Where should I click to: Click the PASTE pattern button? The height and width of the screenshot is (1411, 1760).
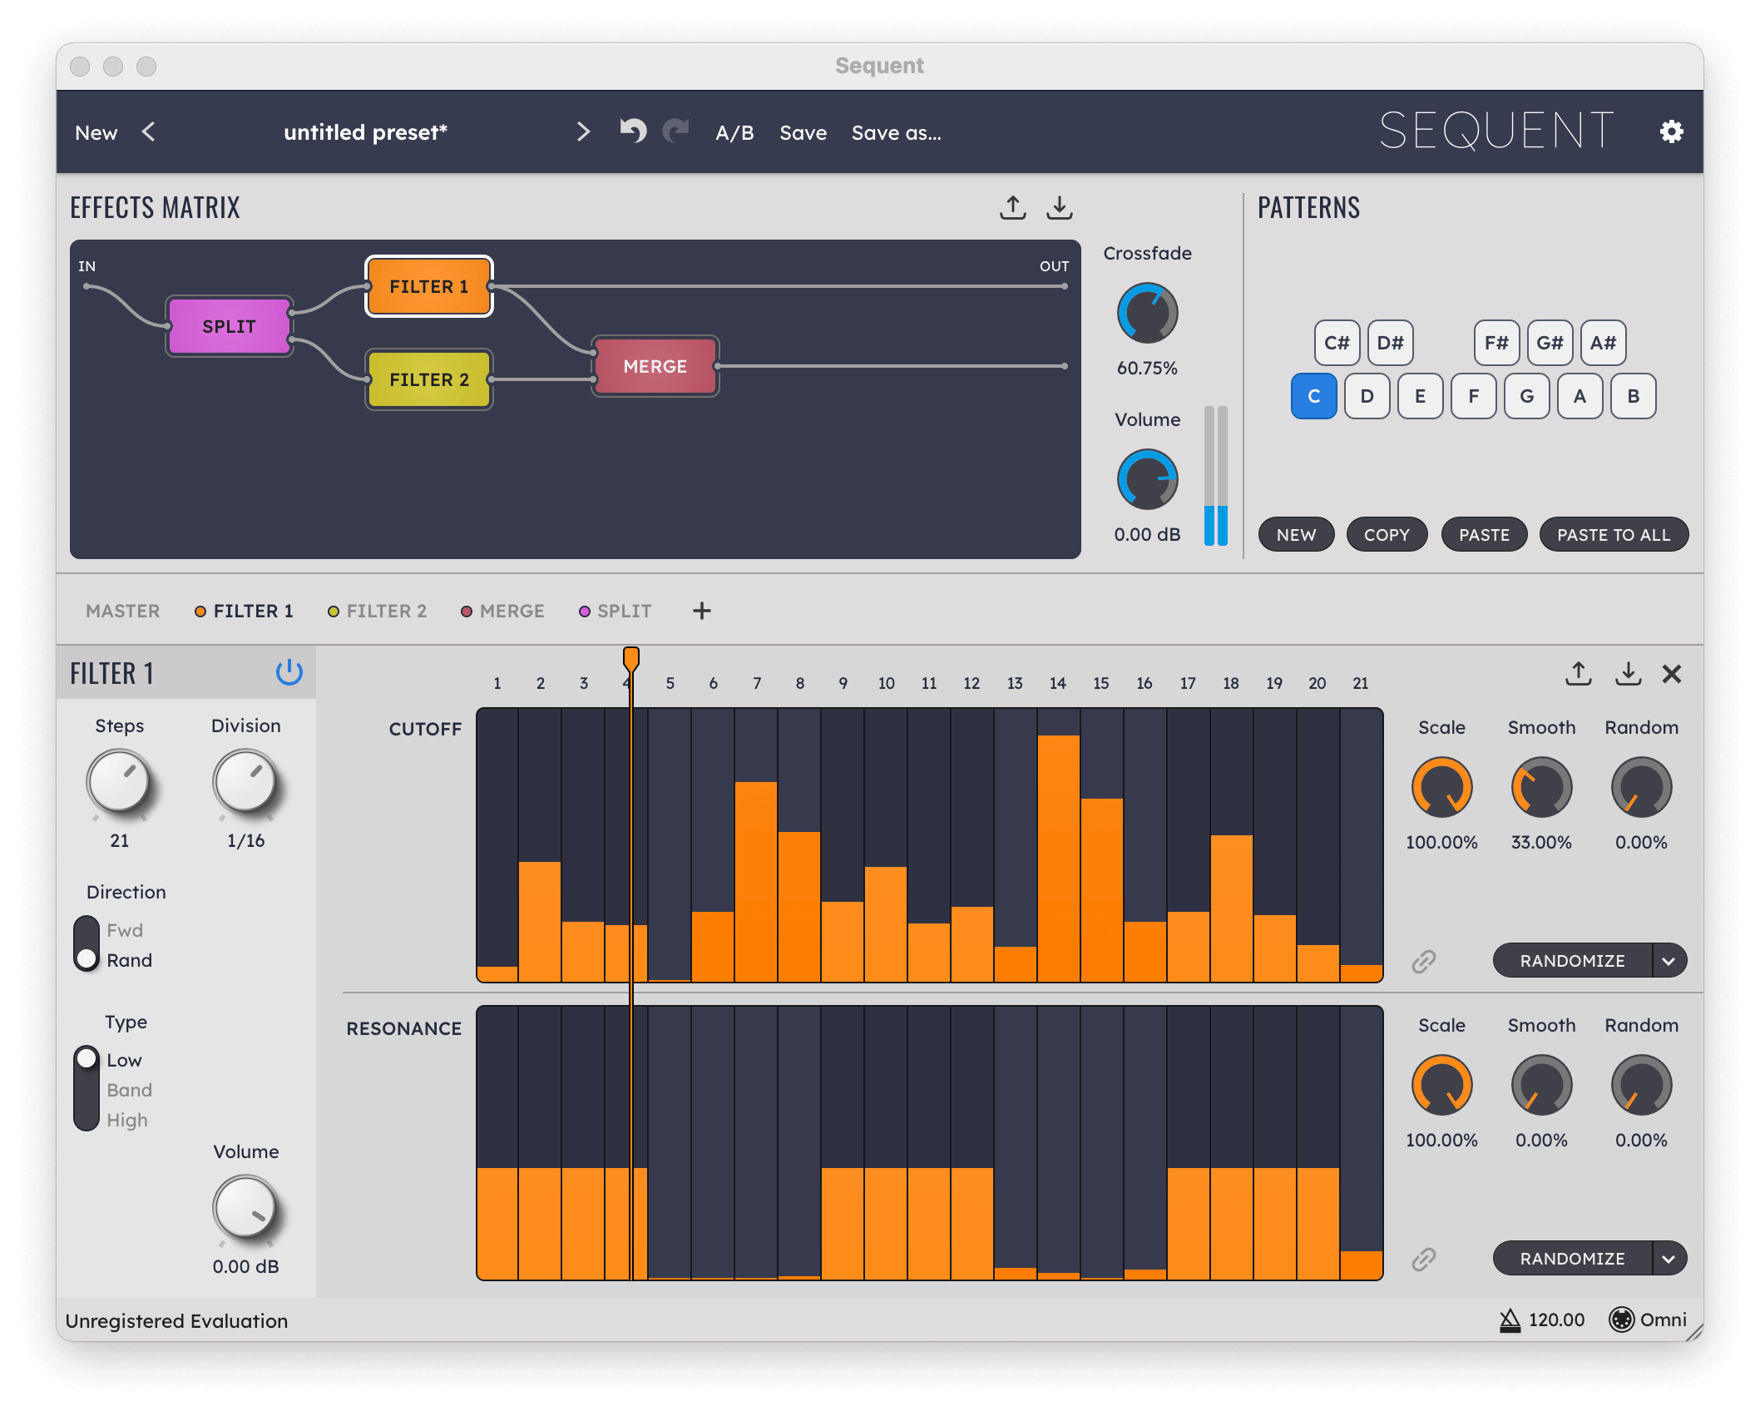(1484, 534)
